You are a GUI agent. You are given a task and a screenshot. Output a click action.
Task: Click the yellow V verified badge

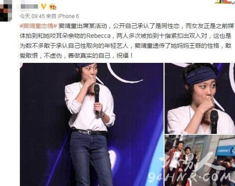44,6
